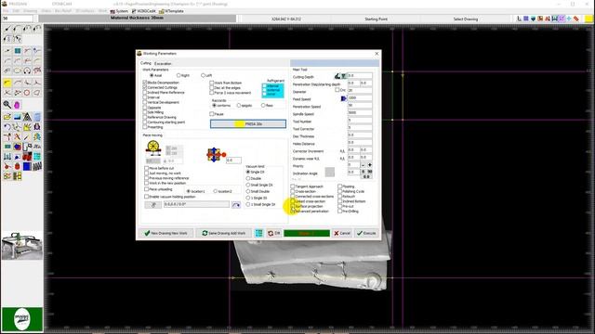Enable Move before cut checkbox
Screen dimensions: 595x334
pos(147,168)
